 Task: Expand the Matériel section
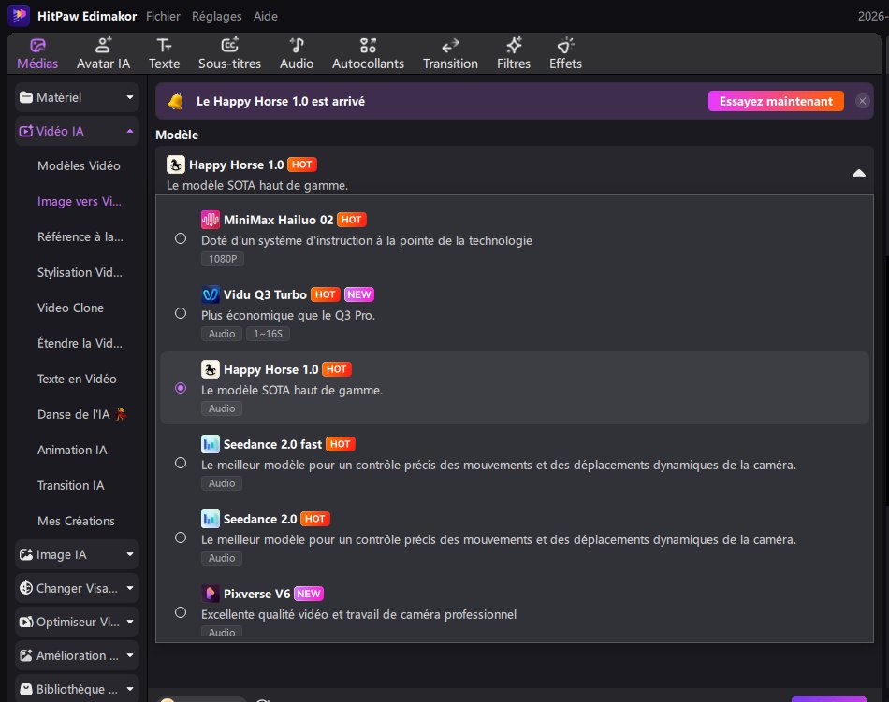77,97
